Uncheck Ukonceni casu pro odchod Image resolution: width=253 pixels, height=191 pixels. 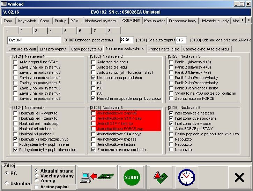tap(93, 78)
